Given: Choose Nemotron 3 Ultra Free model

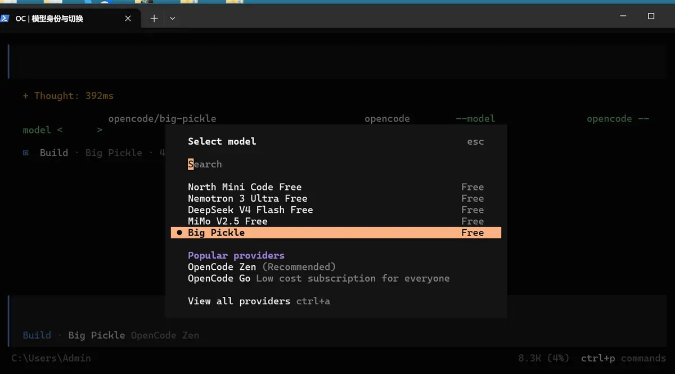Looking at the screenshot, I should coord(336,198).
